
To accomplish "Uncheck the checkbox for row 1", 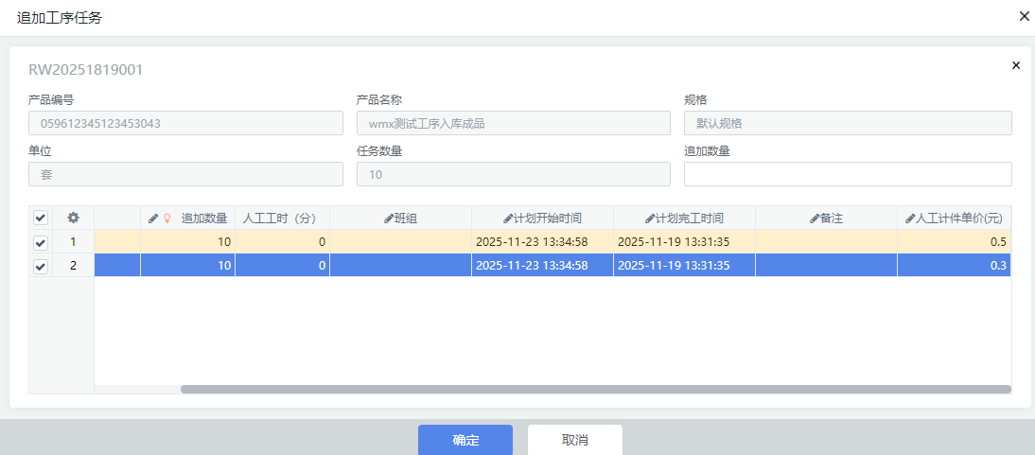I will 40,242.
